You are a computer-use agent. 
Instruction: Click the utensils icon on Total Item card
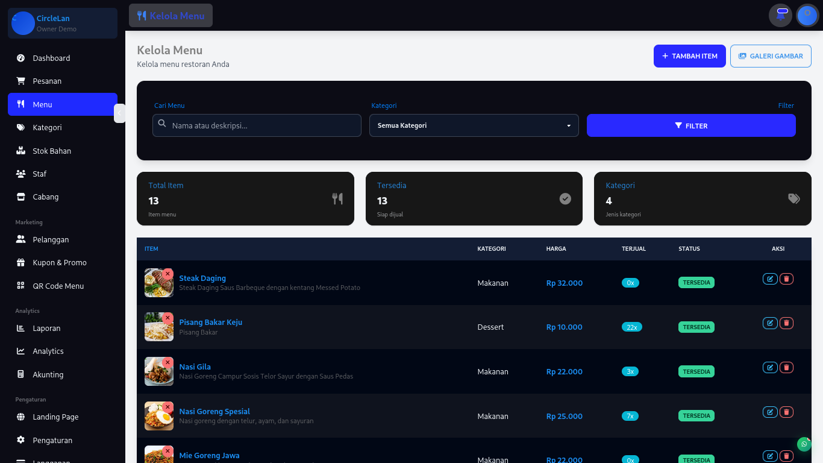[337, 198]
